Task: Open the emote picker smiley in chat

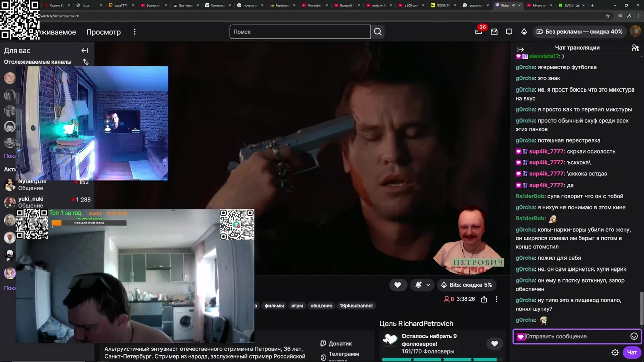Action: (x=634, y=336)
